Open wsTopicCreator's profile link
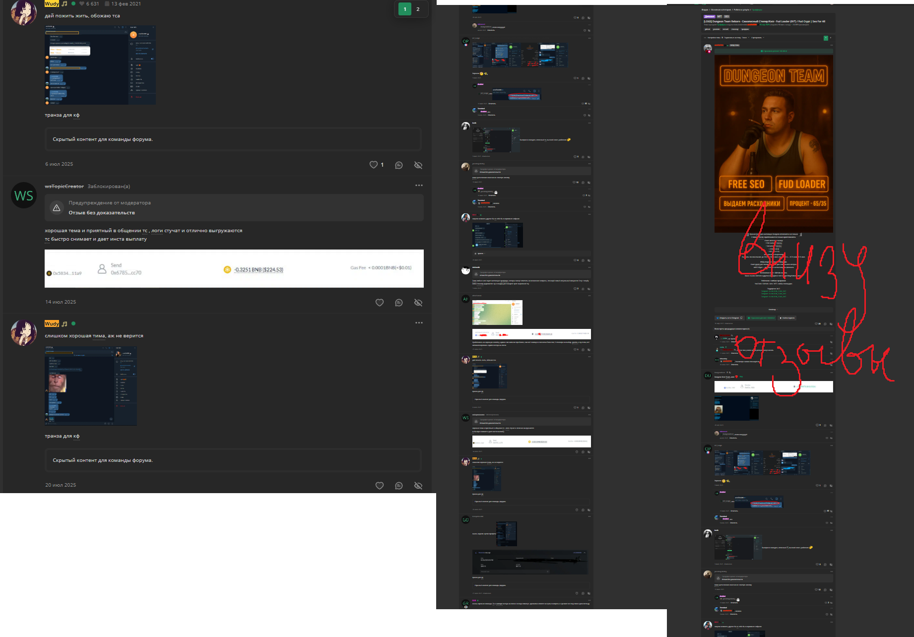The height and width of the screenshot is (637, 914). (x=64, y=187)
